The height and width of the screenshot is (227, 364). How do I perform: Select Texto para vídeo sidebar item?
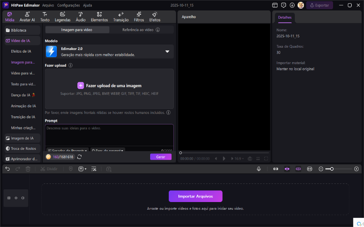point(23,84)
